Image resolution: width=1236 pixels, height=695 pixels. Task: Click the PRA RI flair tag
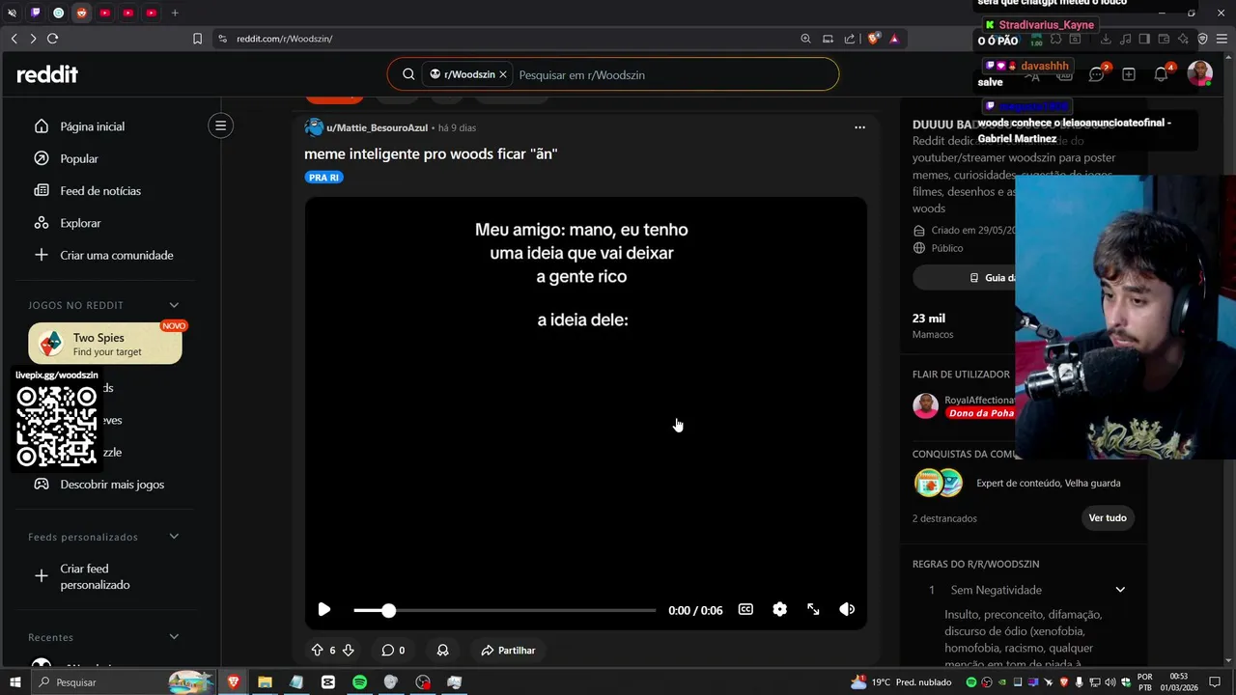coord(324,178)
